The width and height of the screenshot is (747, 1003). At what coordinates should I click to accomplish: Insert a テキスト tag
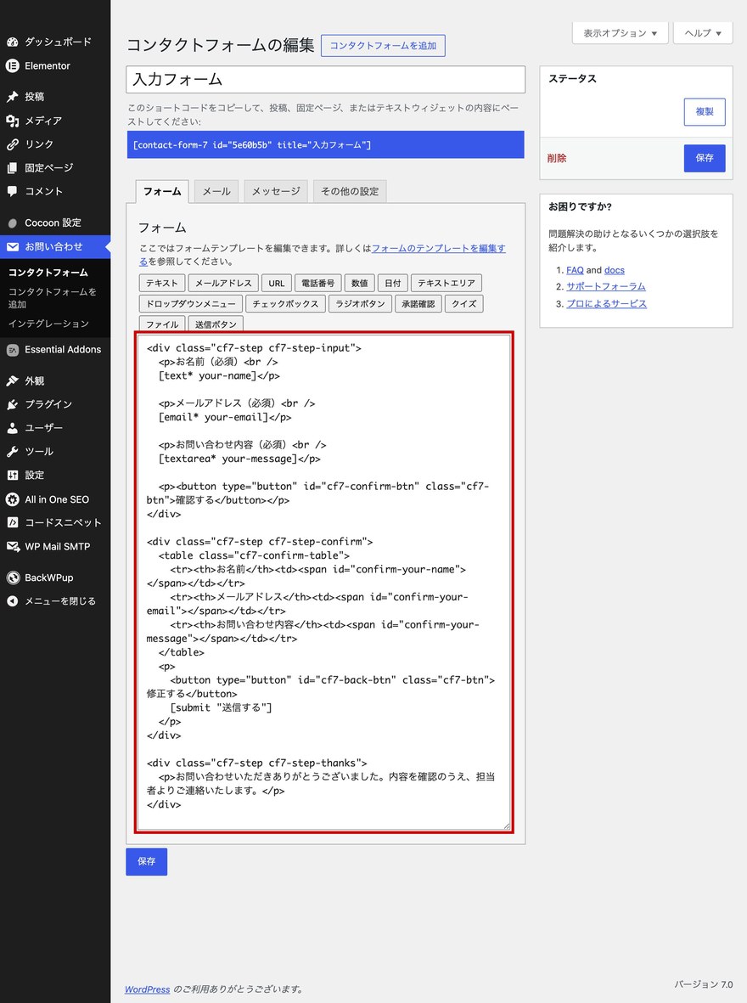(x=162, y=284)
